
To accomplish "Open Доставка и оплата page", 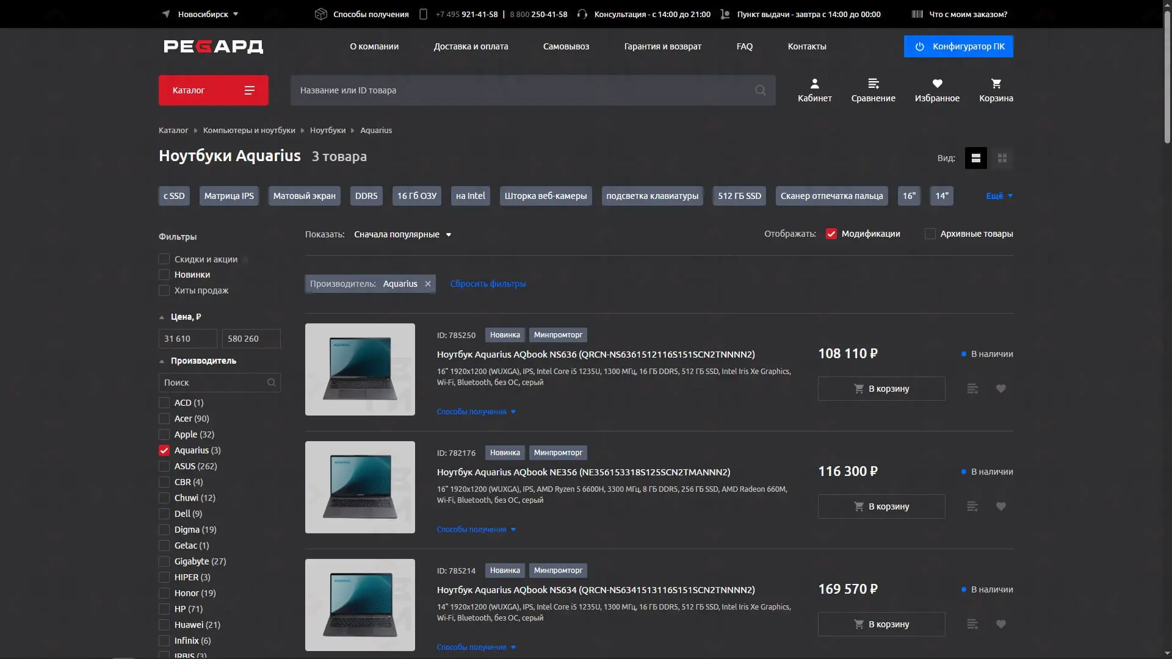I will [x=471, y=46].
